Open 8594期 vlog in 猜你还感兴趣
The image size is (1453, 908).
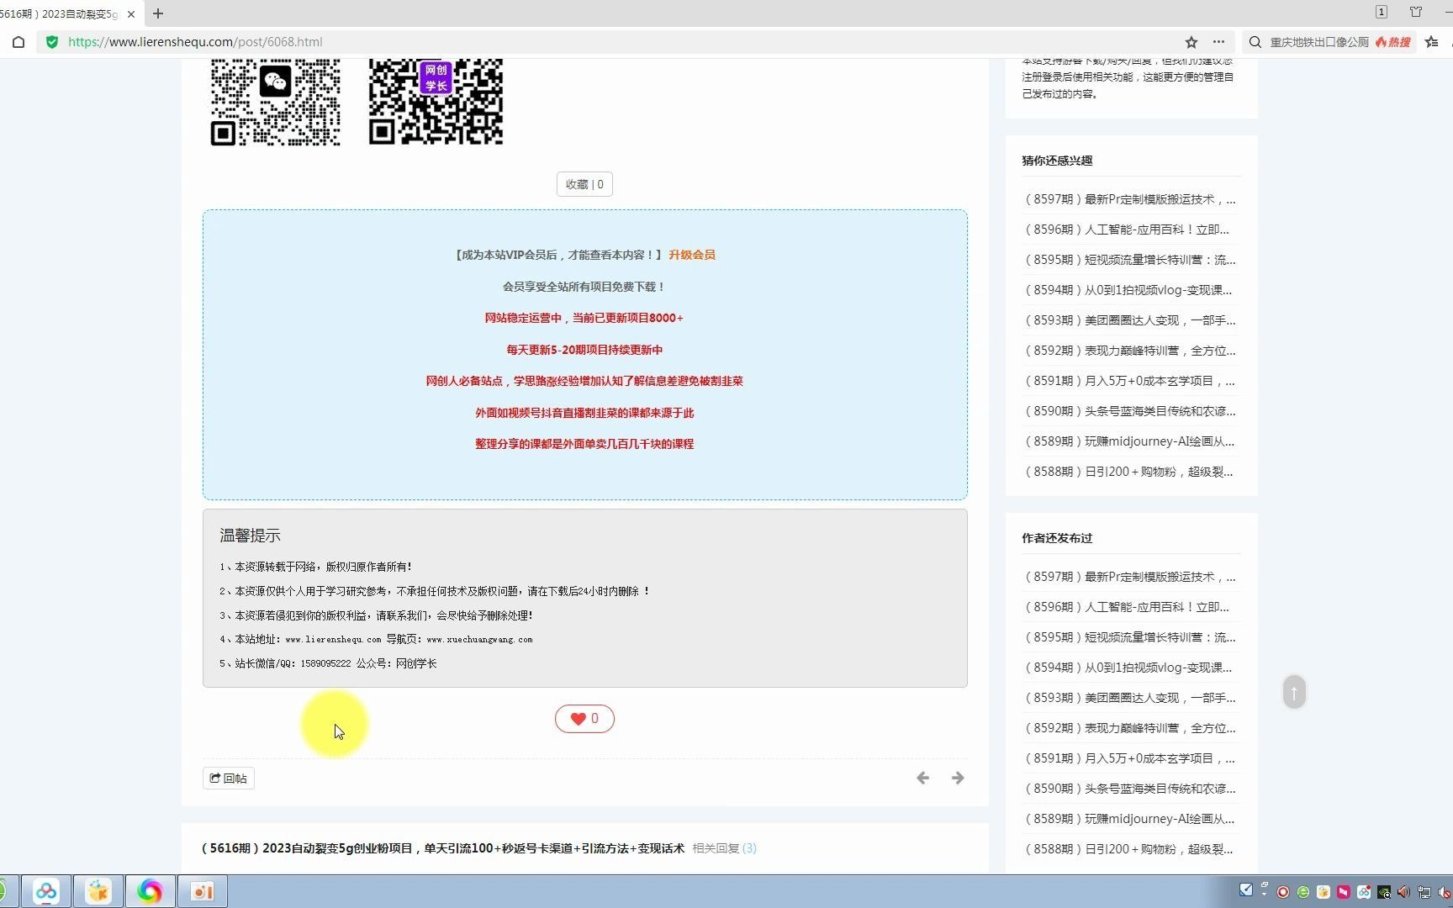coord(1128,290)
